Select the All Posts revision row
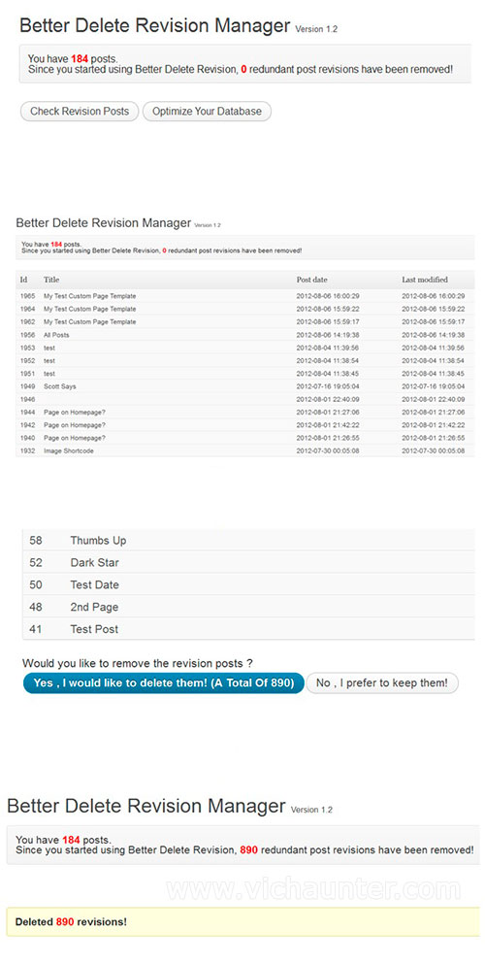Viewport: 485px width, 964px height. 245,335
